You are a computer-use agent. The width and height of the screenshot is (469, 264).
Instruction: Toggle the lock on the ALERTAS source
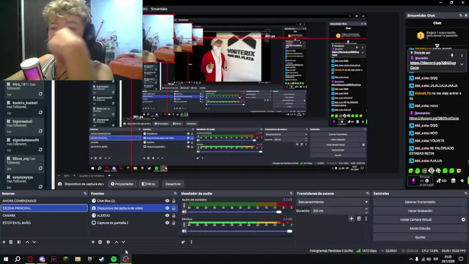pyautogui.click(x=174, y=216)
